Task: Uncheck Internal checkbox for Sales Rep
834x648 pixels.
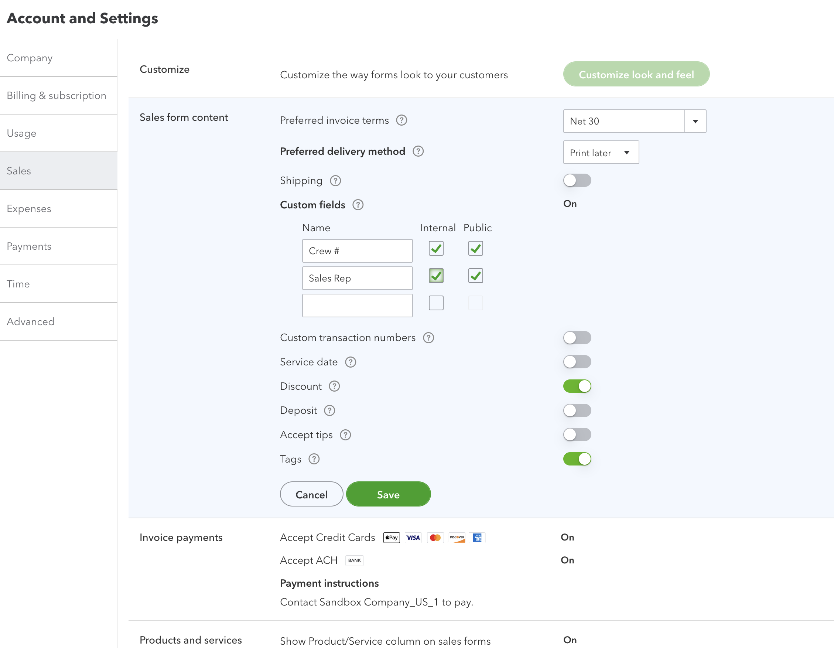Action: [x=436, y=276]
